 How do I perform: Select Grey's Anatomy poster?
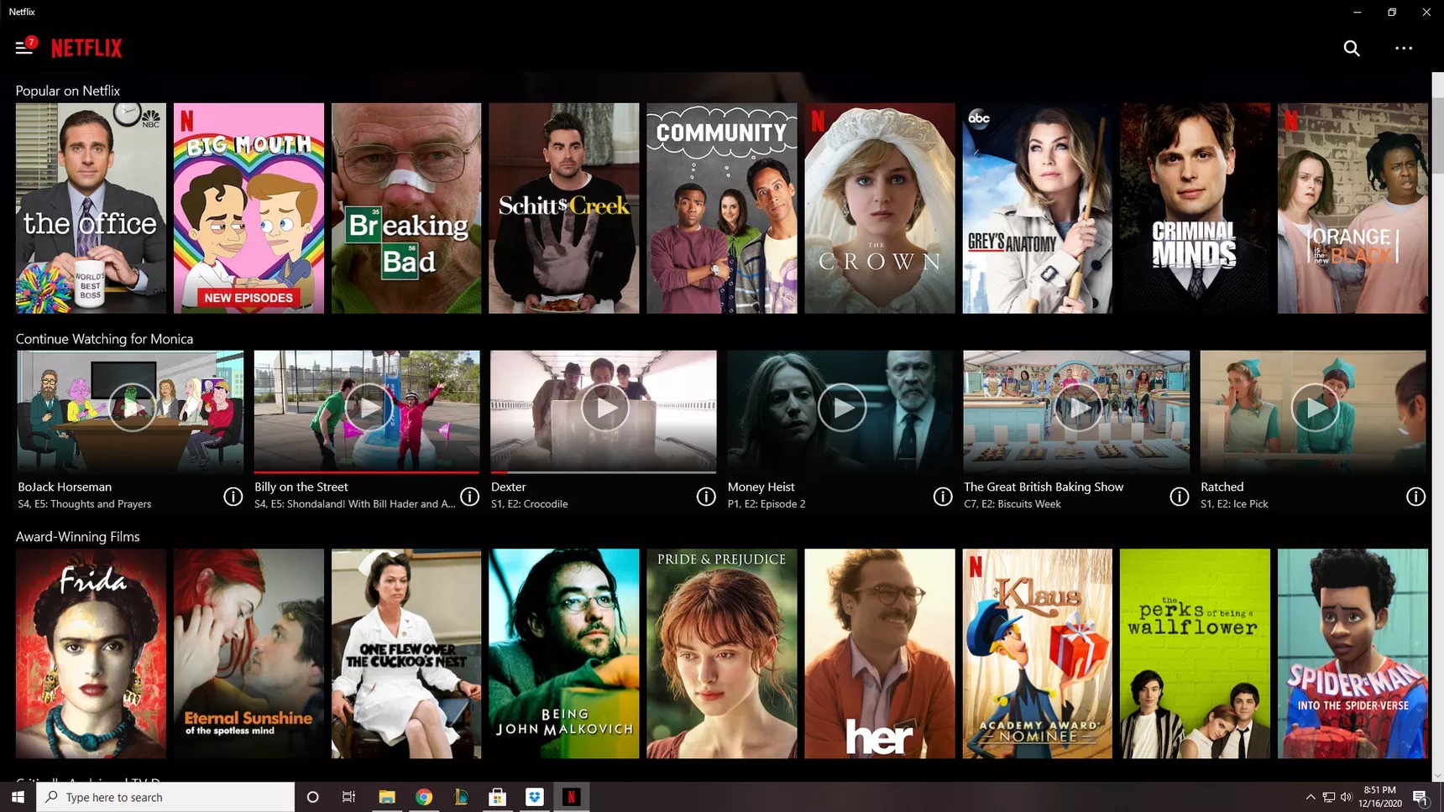pyautogui.click(x=1038, y=208)
